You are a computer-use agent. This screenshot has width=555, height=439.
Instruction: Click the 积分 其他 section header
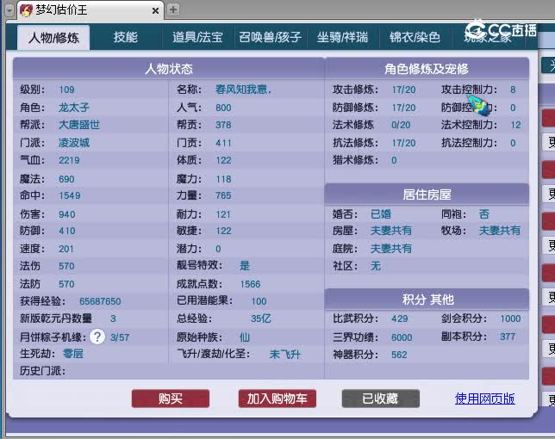click(x=427, y=300)
